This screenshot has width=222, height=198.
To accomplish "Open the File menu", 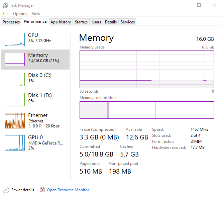I will pos(5,14).
